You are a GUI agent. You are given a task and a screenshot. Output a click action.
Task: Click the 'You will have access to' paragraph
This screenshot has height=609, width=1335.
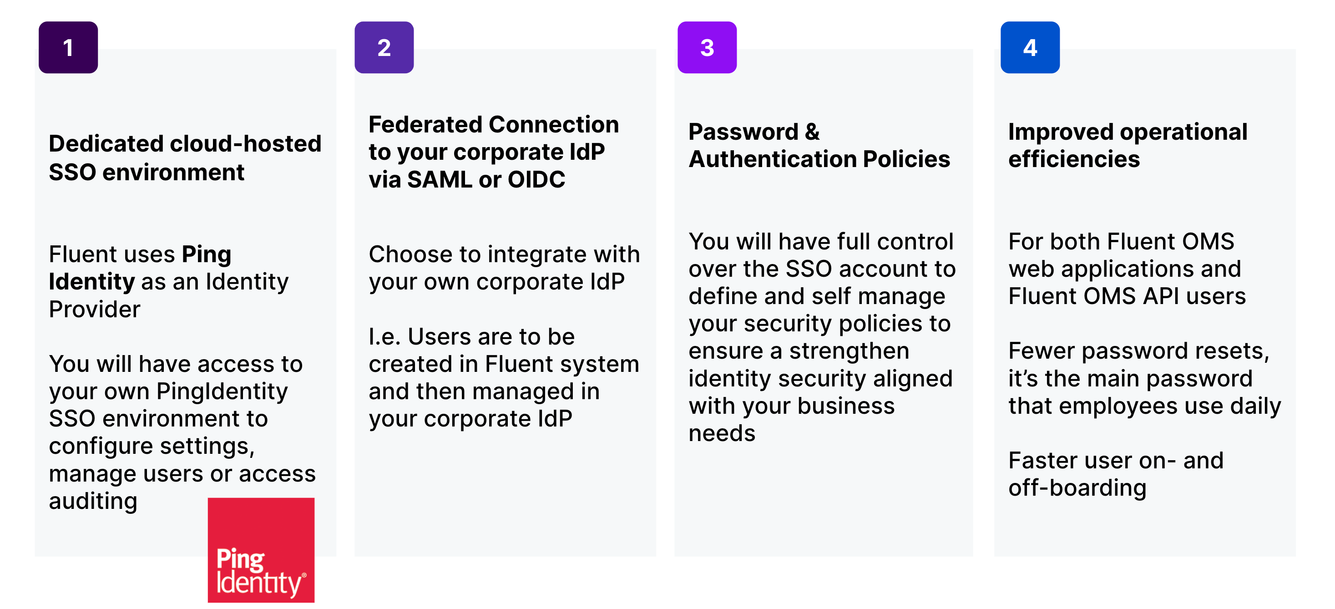pos(182,432)
